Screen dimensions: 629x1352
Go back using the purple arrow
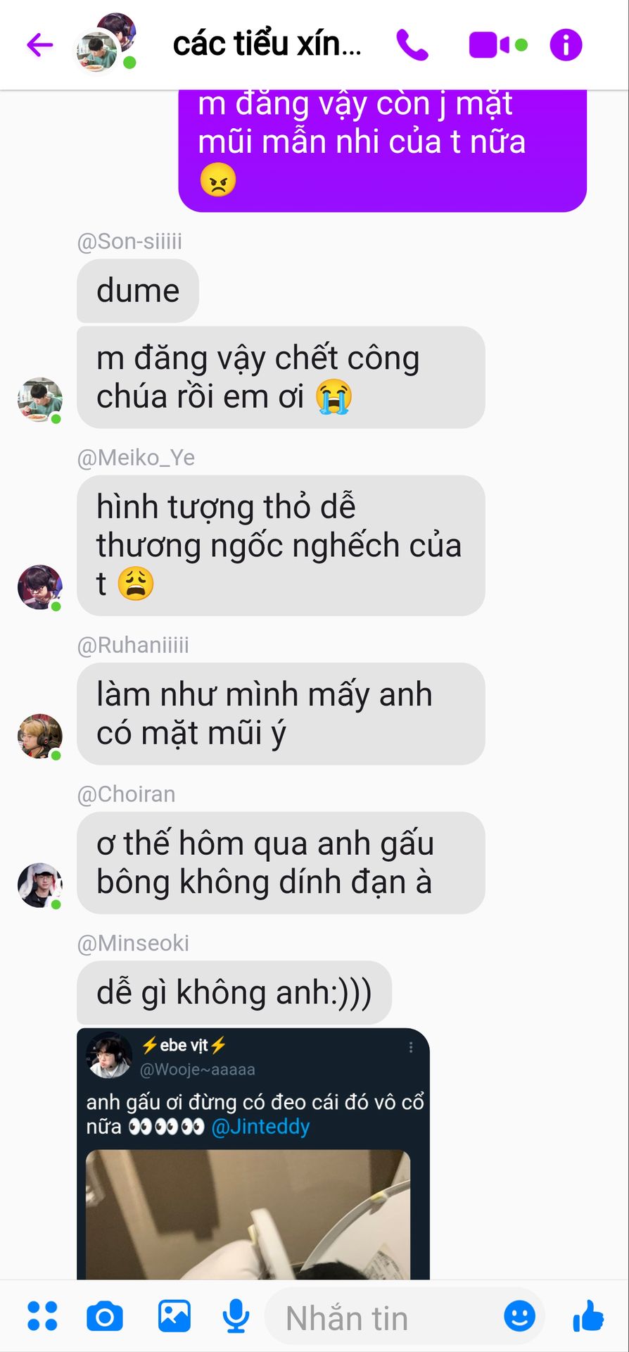(x=40, y=45)
